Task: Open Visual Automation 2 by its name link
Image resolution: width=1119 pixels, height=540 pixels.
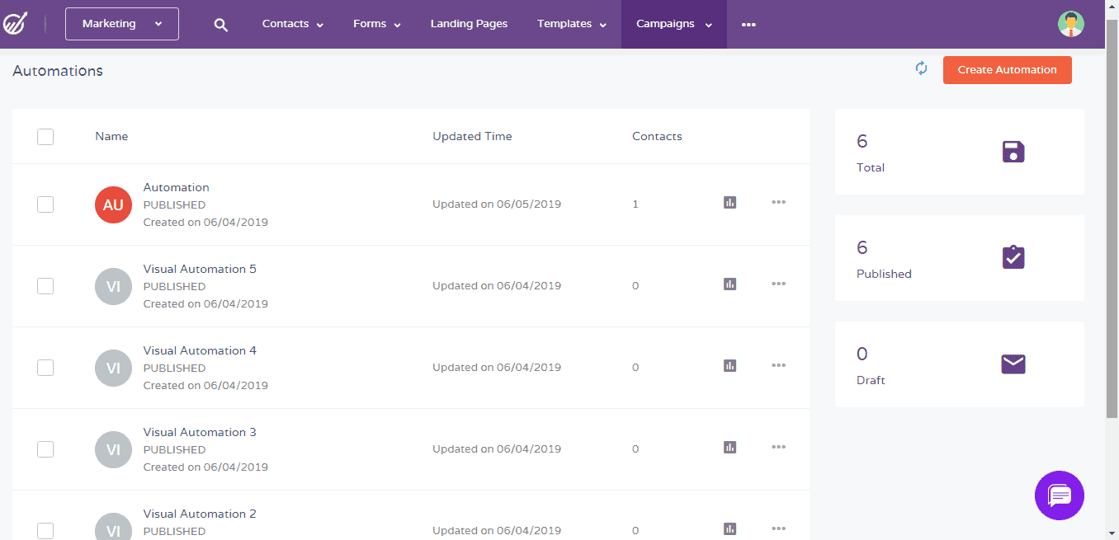Action: point(200,513)
